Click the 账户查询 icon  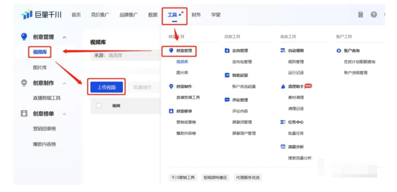pyautogui.click(x=339, y=51)
